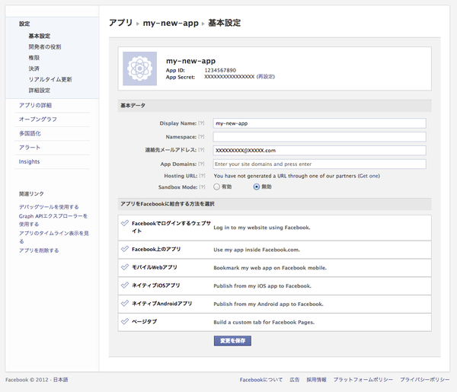
Task: Open help [?] next to Display Name
Action: [201, 123]
